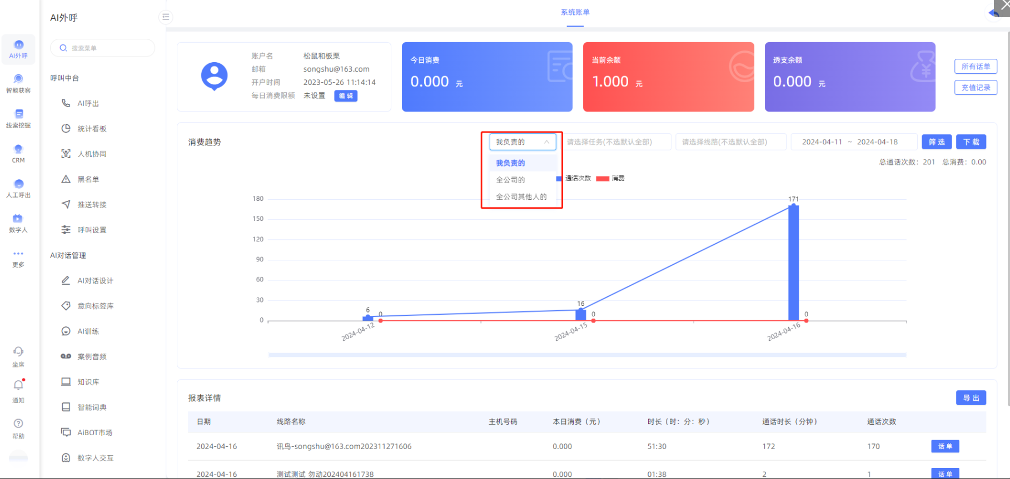Click the 充值记录 button
1010x479 pixels.
(x=976, y=88)
